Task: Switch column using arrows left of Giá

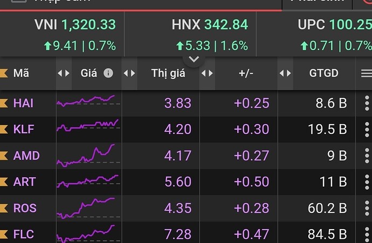Action: (x=64, y=73)
